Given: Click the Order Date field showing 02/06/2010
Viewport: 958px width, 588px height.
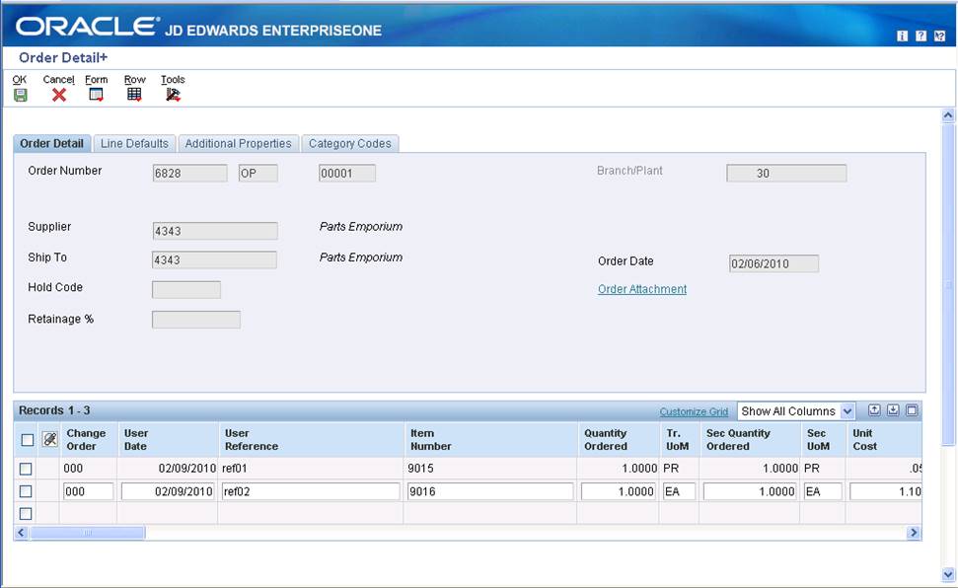Looking at the screenshot, I should click(774, 263).
